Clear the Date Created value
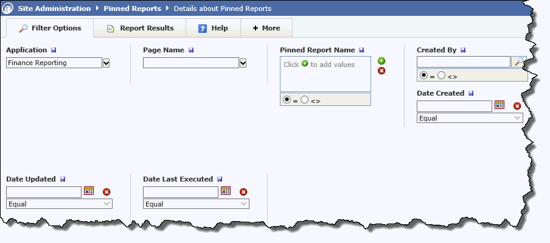This screenshot has width=550, height=243. (517, 106)
